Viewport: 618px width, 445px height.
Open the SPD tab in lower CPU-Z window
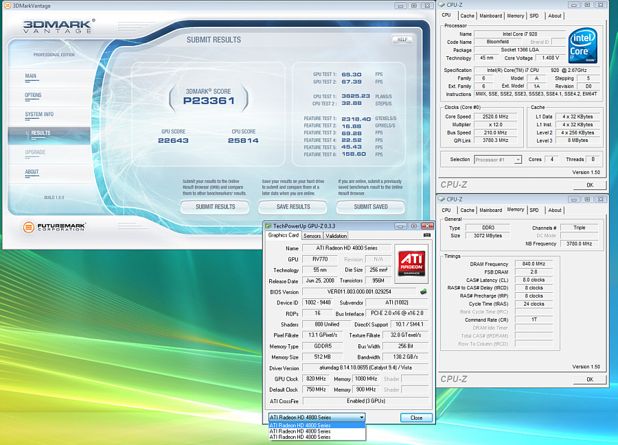click(x=534, y=210)
